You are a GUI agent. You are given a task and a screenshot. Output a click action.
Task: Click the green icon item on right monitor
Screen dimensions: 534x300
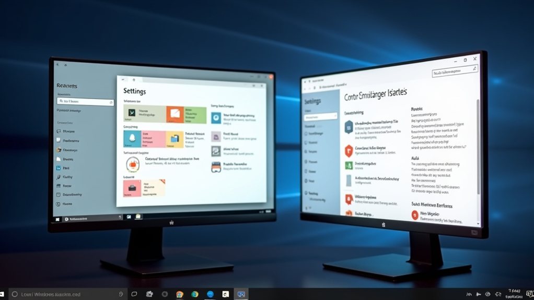(x=349, y=166)
